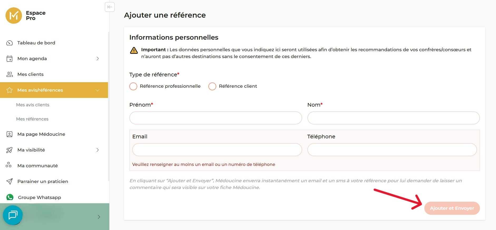
Task: Click the Parrainer un praticien paper plane icon
Action: 9,181
